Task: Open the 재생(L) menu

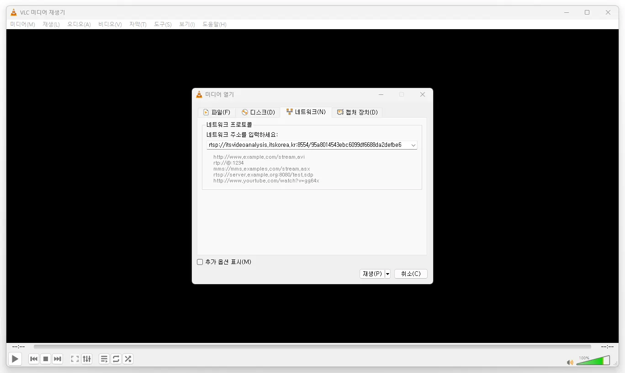Action: coord(51,24)
